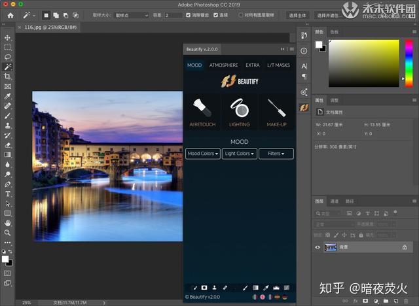Open the Beautify panel flyout menu
419x306 pixels.
292,49
